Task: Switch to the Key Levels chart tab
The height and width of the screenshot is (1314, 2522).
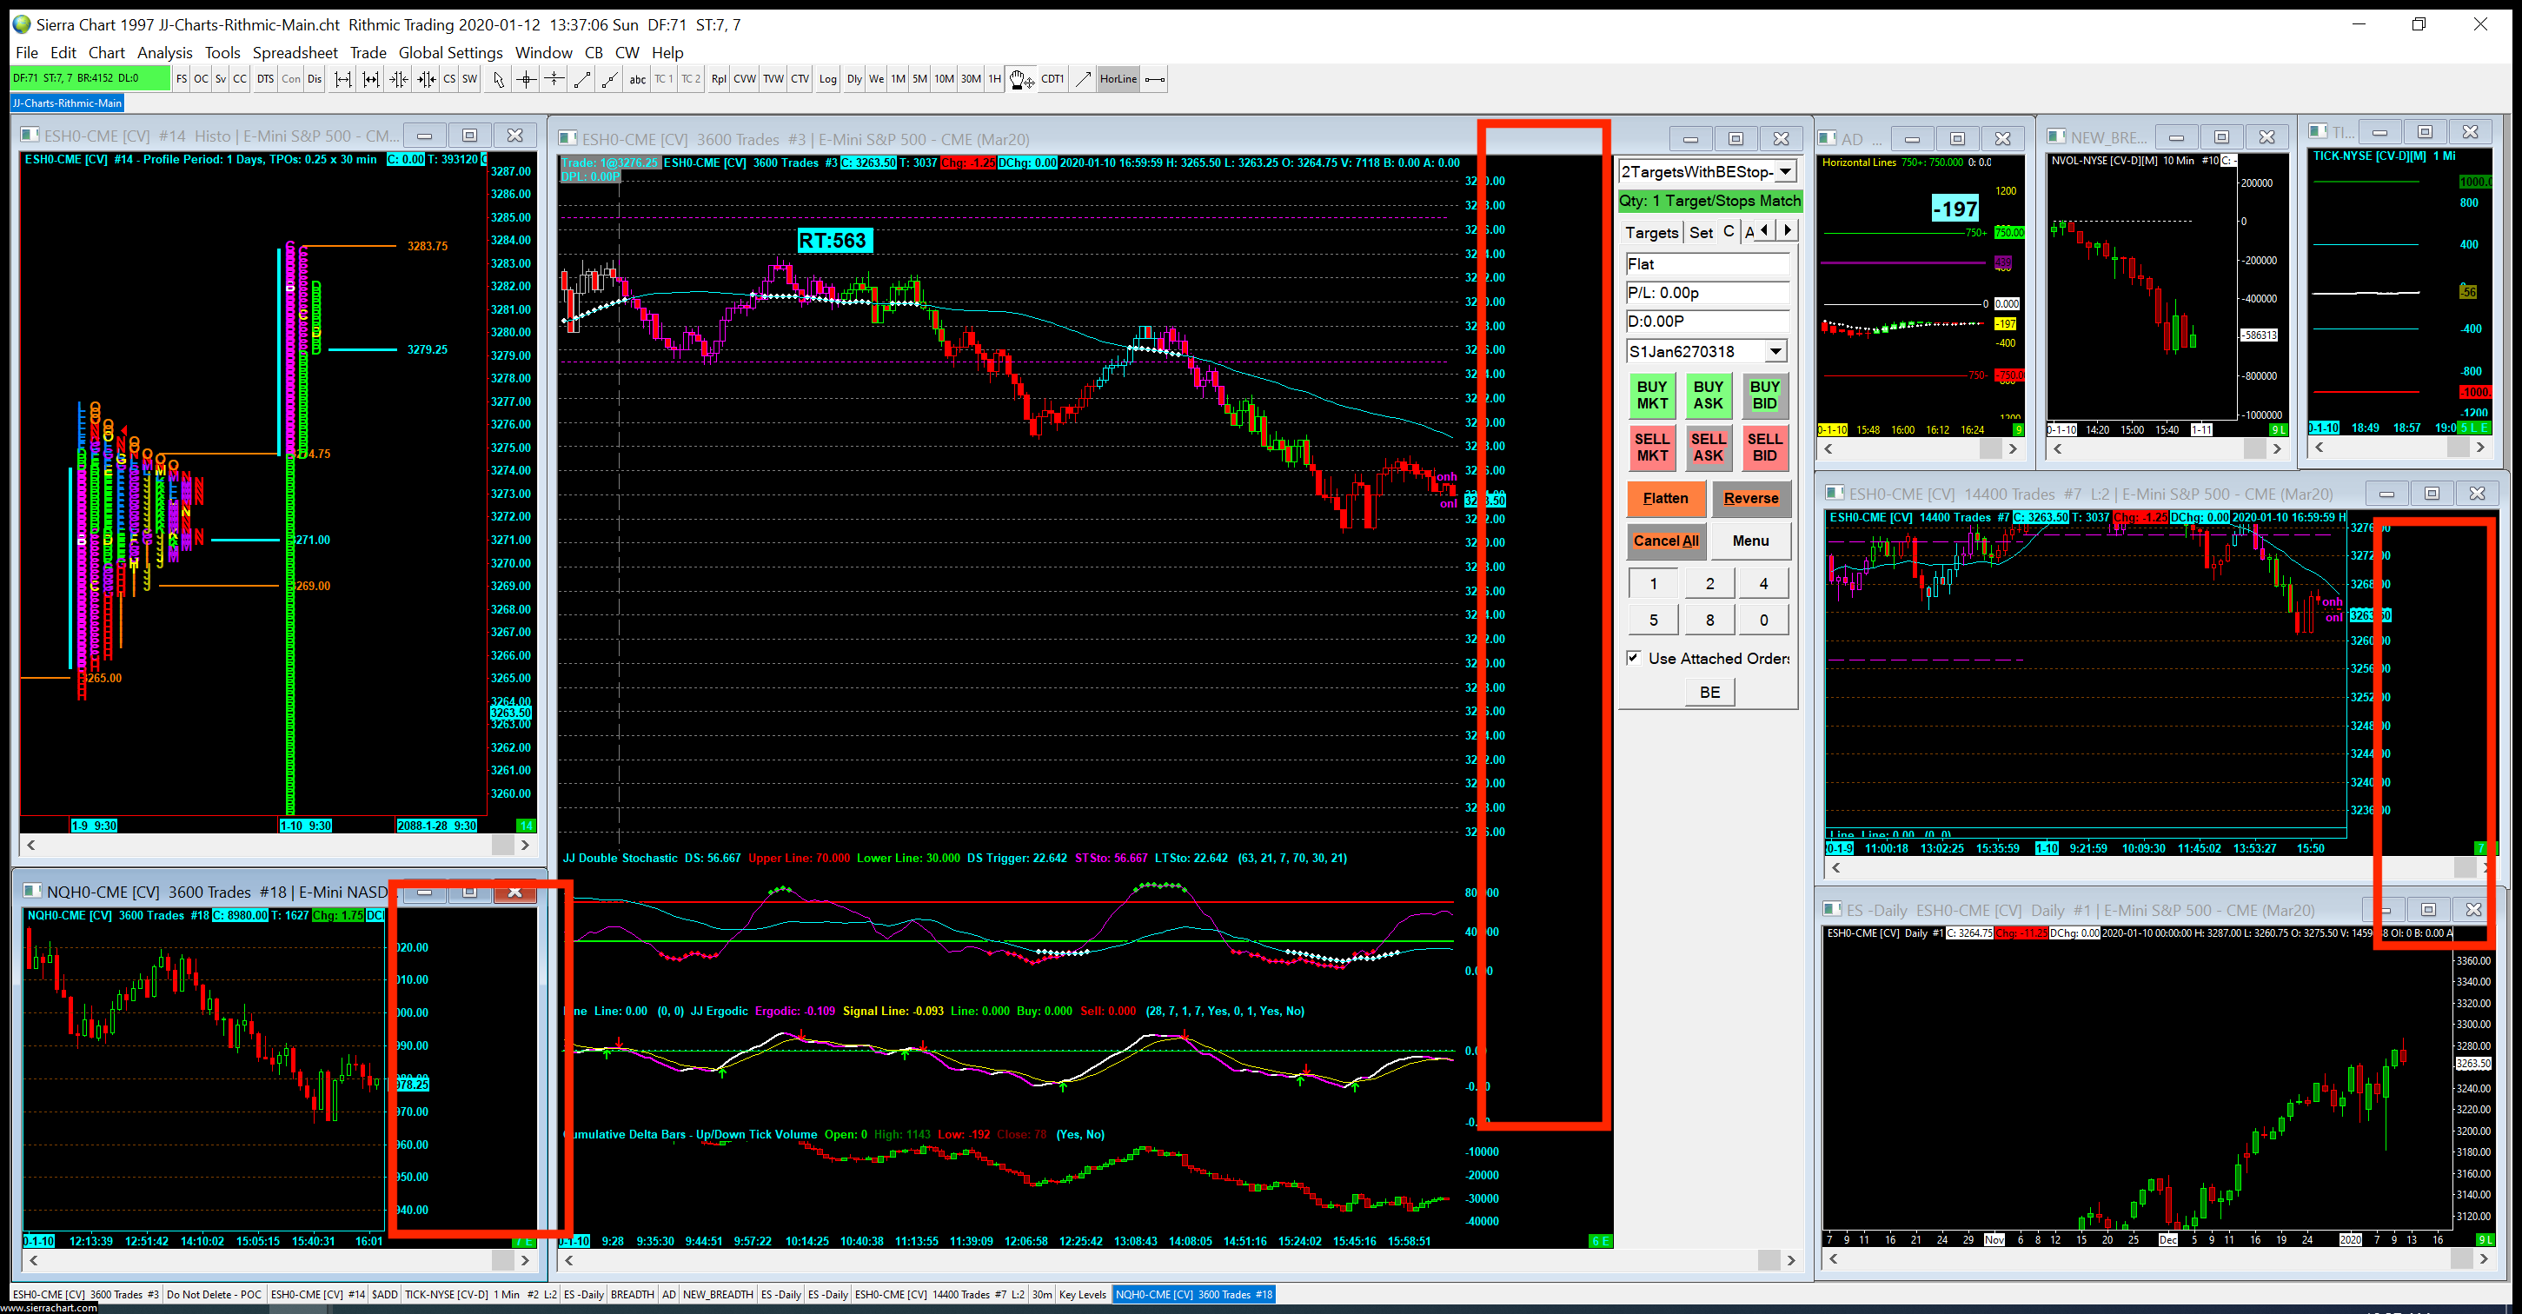Action: pyautogui.click(x=1083, y=1294)
